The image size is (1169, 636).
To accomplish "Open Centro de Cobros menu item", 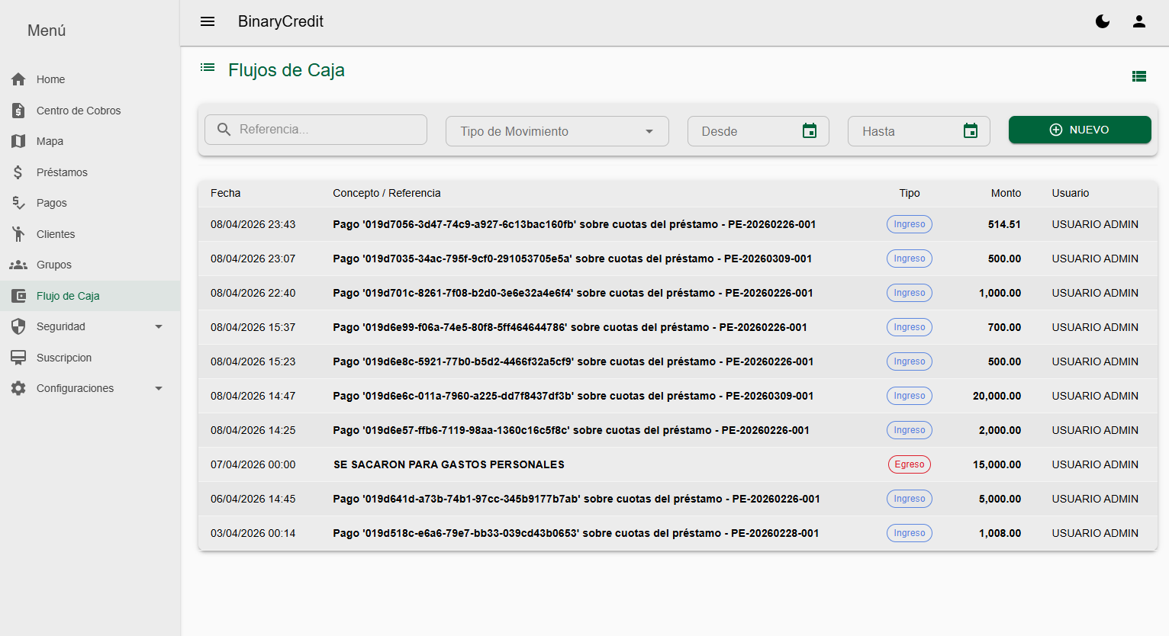I will coord(90,111).
